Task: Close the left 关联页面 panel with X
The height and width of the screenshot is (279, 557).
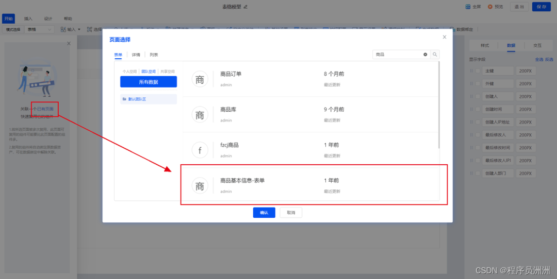Action: click(x=69, y=43)
